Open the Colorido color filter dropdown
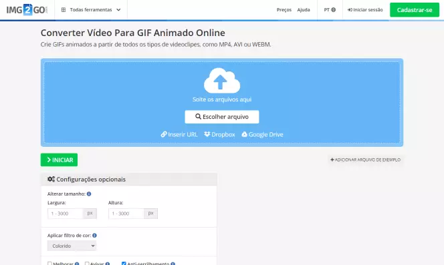The image size is (444, 265). [x=72, y=246]
